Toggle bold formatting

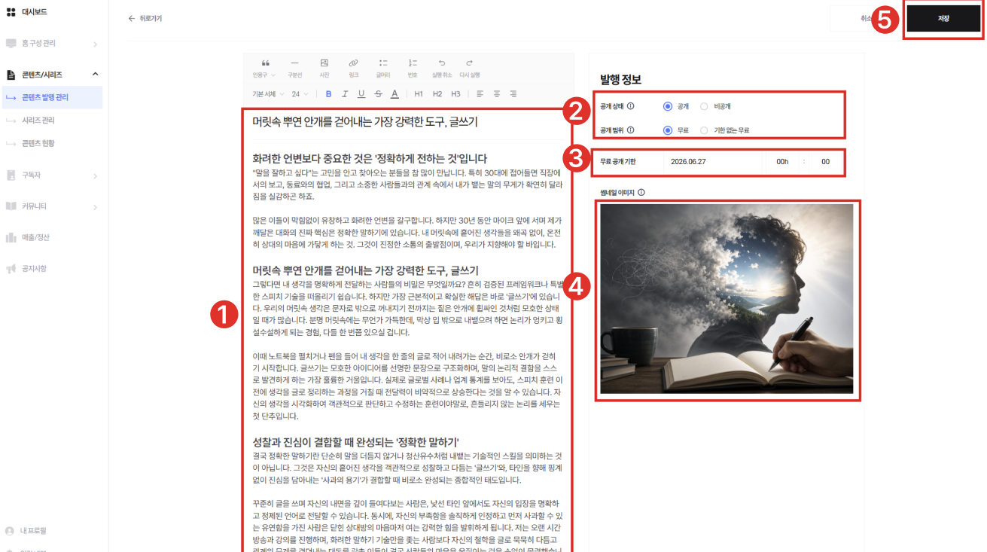click(x=328, y=94)
